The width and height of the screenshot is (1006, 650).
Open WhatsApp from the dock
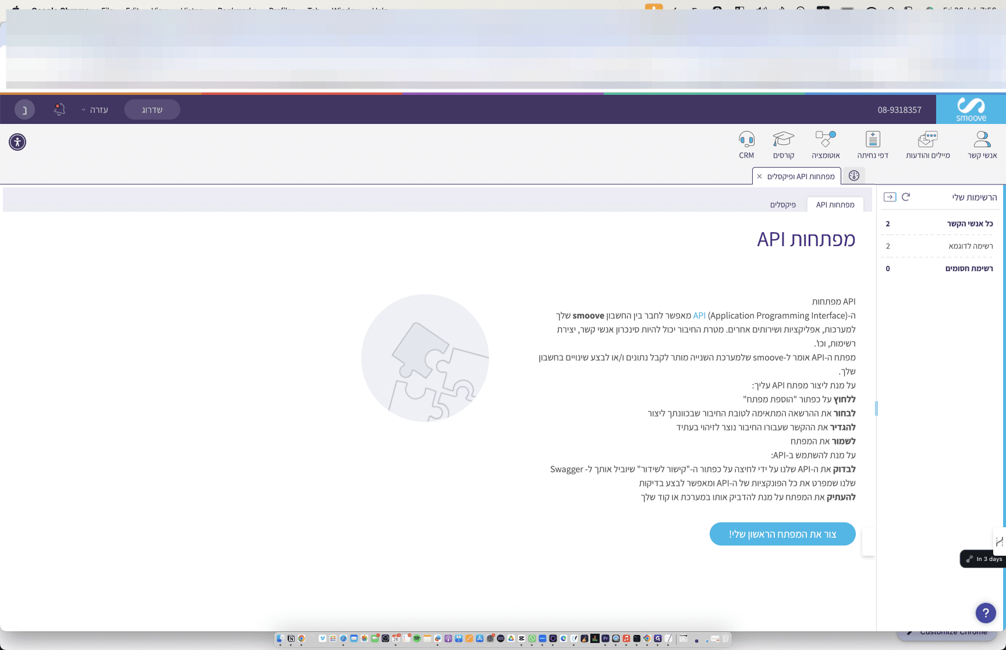[532, 638]
